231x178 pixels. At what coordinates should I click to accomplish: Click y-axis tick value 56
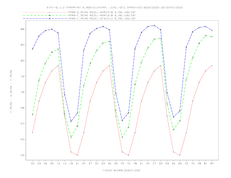[22, 155]
